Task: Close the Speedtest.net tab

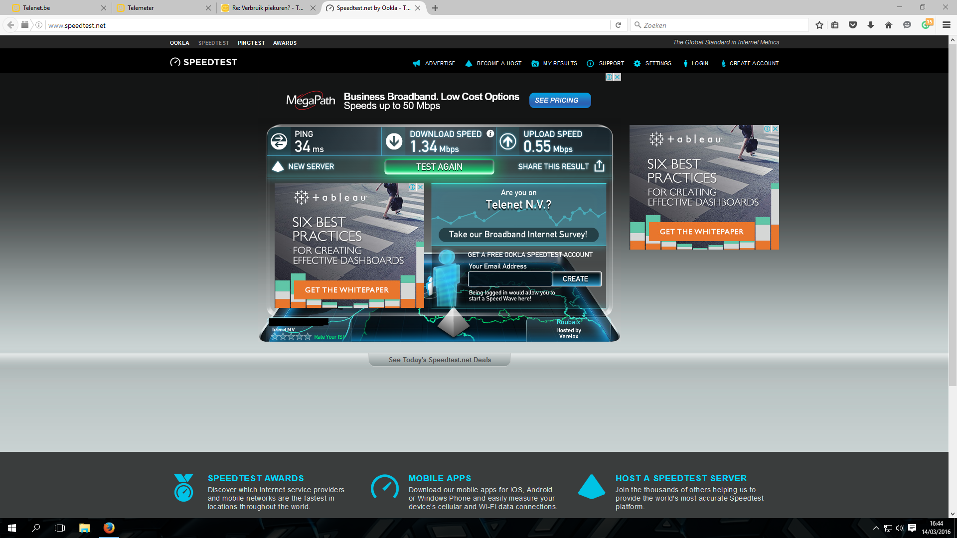Action: 418,8
